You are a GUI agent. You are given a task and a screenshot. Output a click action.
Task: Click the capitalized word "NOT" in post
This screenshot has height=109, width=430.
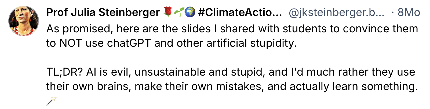click(x=71, y=43)
